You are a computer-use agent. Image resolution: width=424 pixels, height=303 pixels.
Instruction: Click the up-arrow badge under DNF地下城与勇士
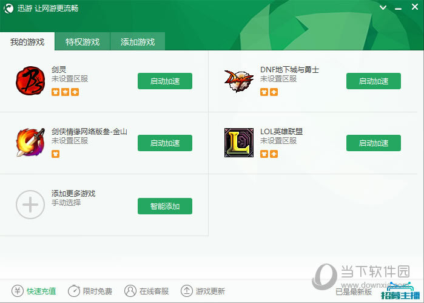(274, 92)
